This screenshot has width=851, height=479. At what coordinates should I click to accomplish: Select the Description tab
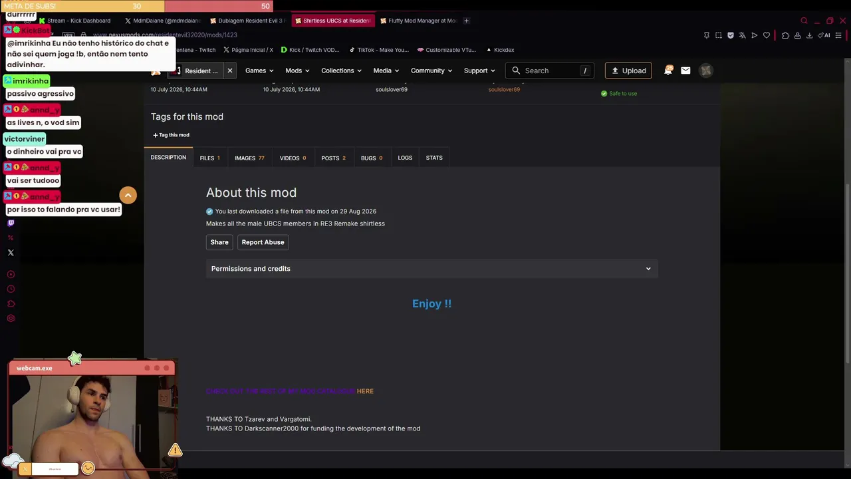pyautogui.click(x=168, y=158)
